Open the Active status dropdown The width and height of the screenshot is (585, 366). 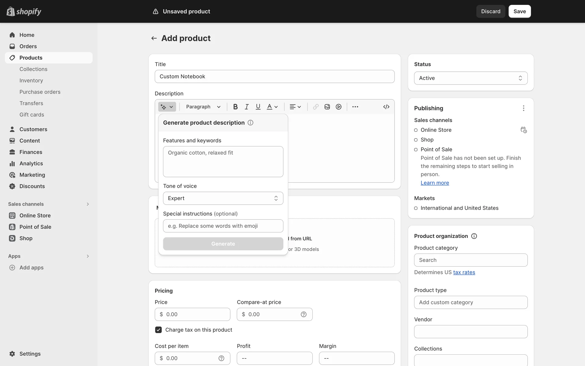[x=471, y=78]
